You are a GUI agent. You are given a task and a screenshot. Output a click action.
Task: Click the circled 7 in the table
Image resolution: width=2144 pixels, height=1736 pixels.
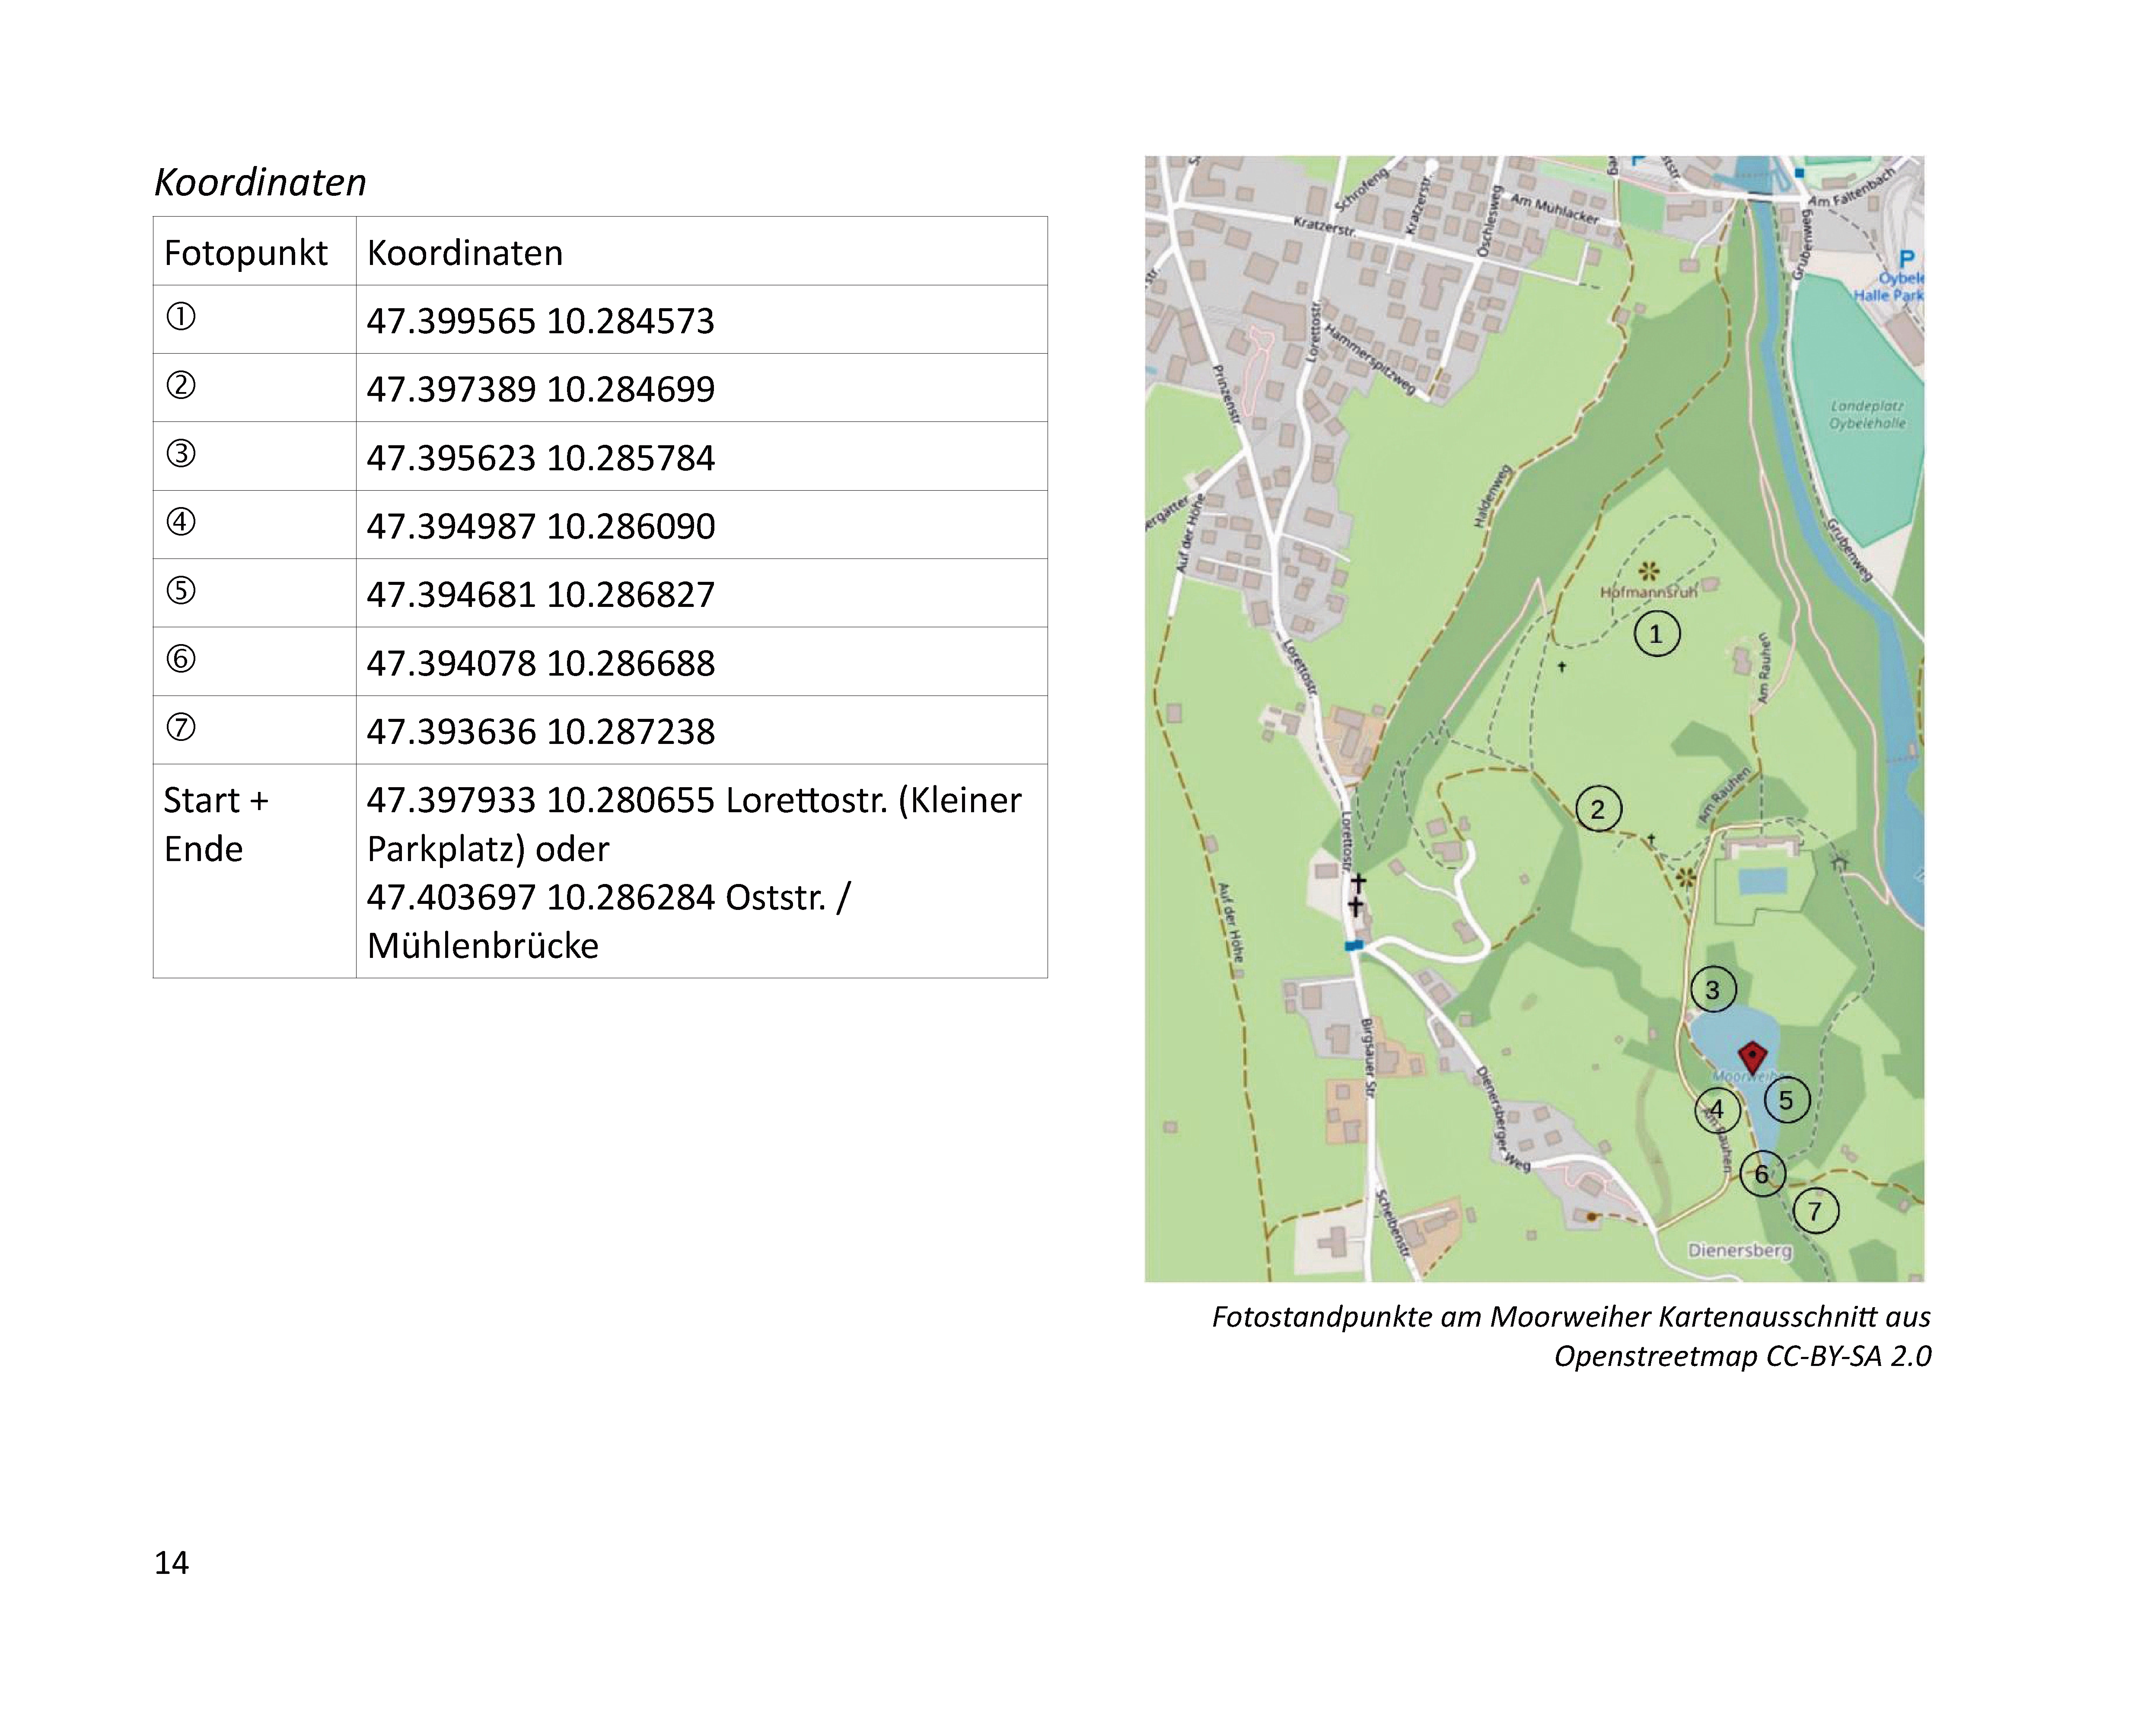(181, 727)
